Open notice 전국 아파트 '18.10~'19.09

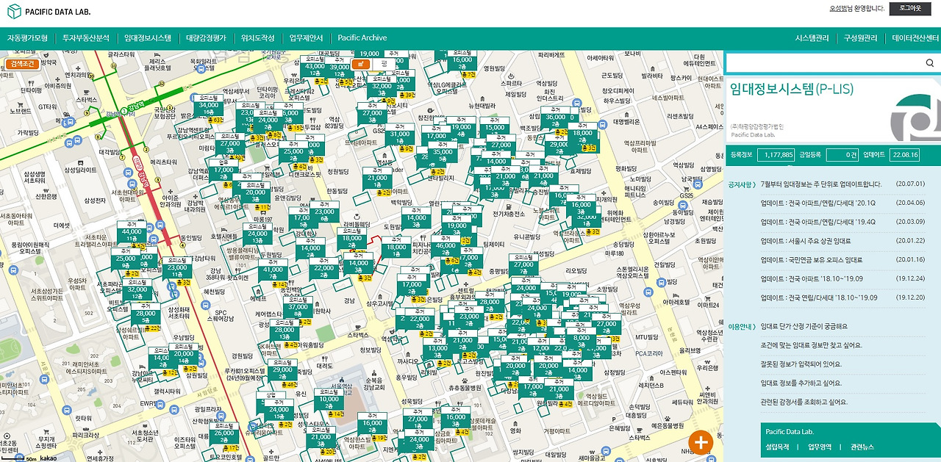(812, 279)
